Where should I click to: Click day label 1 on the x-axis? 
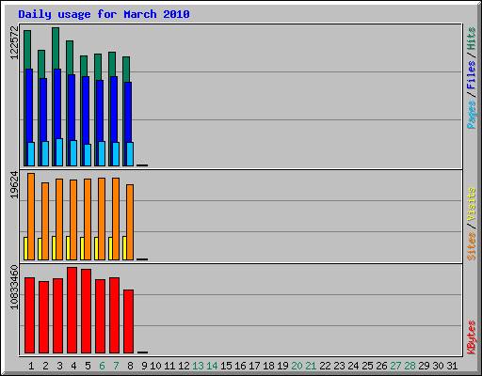click(31, 366)
